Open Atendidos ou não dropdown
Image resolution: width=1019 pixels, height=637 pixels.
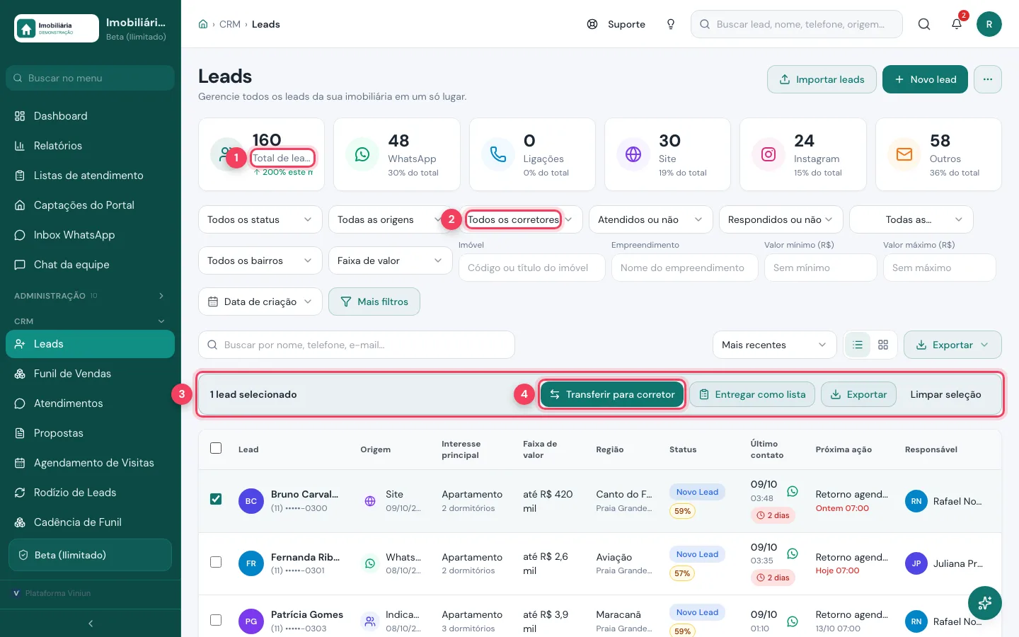[651, 219]
